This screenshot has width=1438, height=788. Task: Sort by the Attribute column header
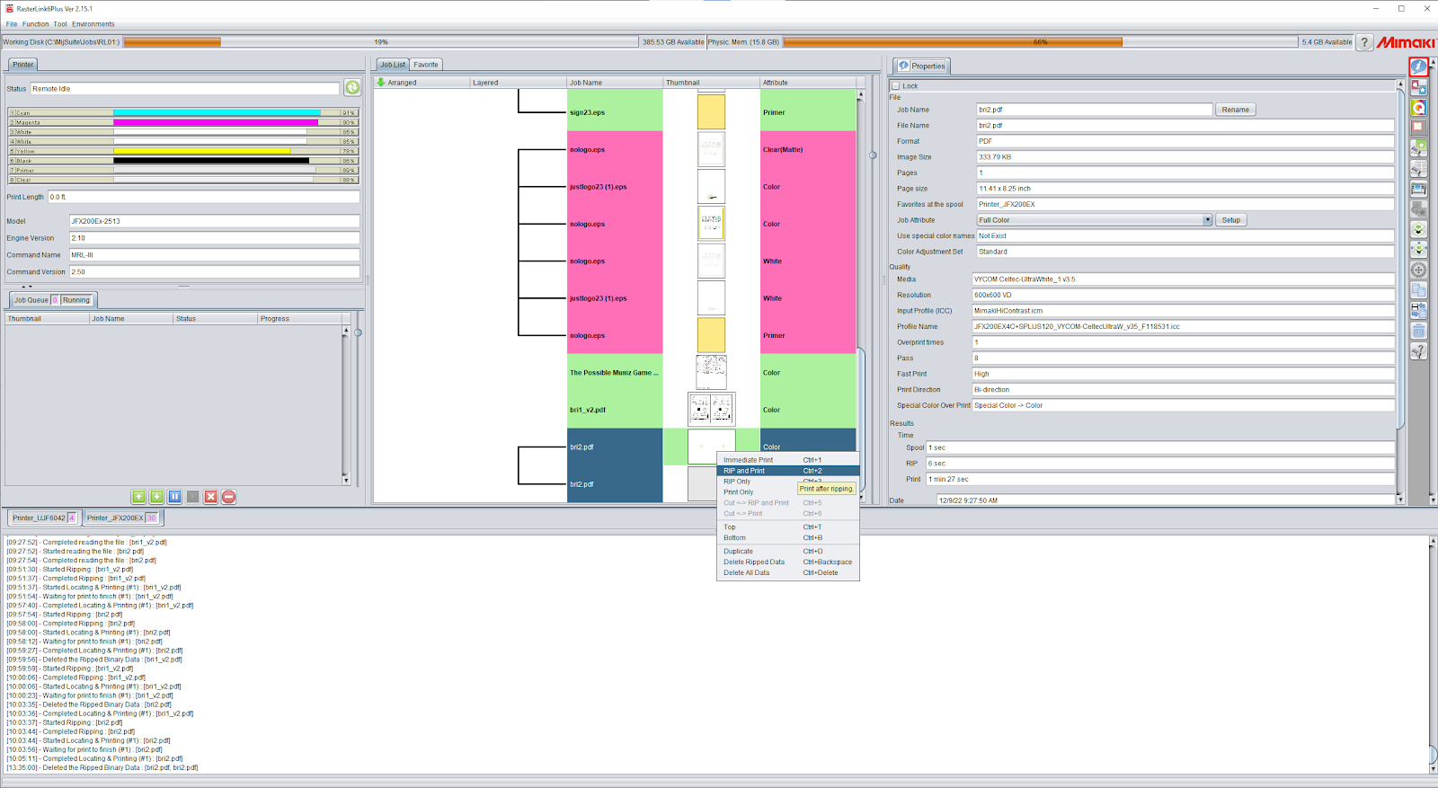(x=807, y=82)
